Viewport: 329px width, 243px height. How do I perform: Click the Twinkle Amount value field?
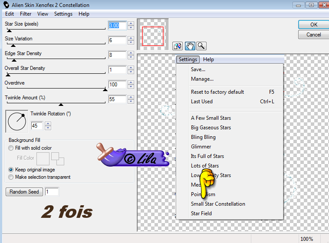point(117,99)
